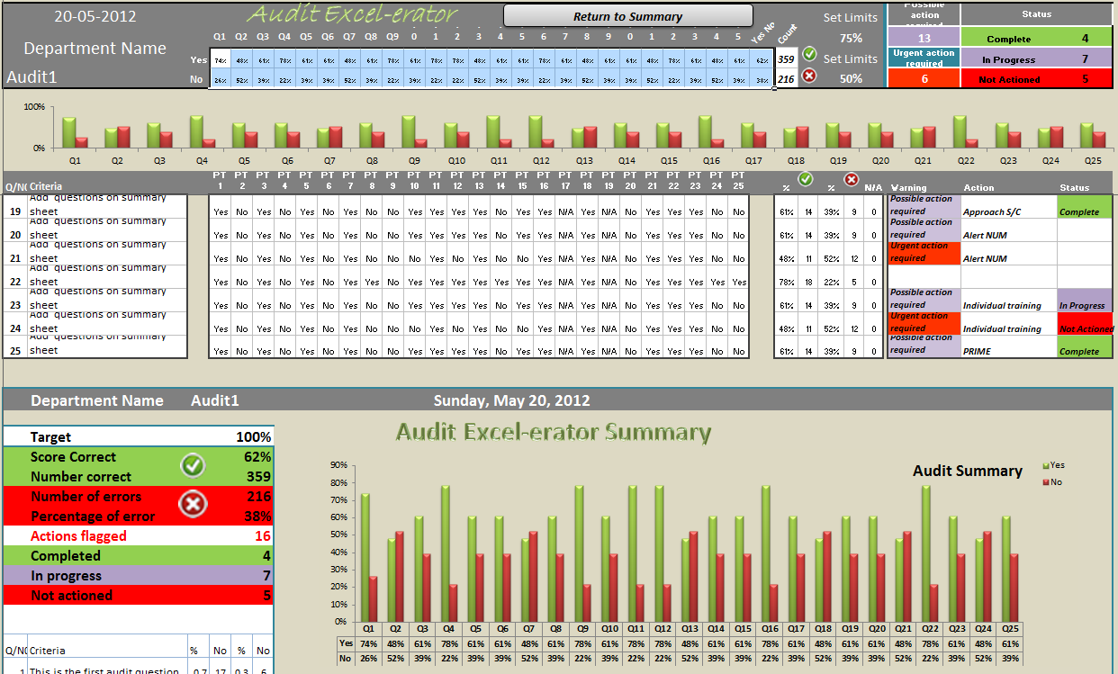Click the Return to Summary button
1118x674 pixels.
click(627, 16)
